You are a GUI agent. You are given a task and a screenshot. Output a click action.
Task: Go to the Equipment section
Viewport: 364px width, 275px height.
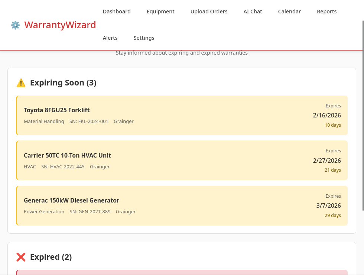coord(160,12)
